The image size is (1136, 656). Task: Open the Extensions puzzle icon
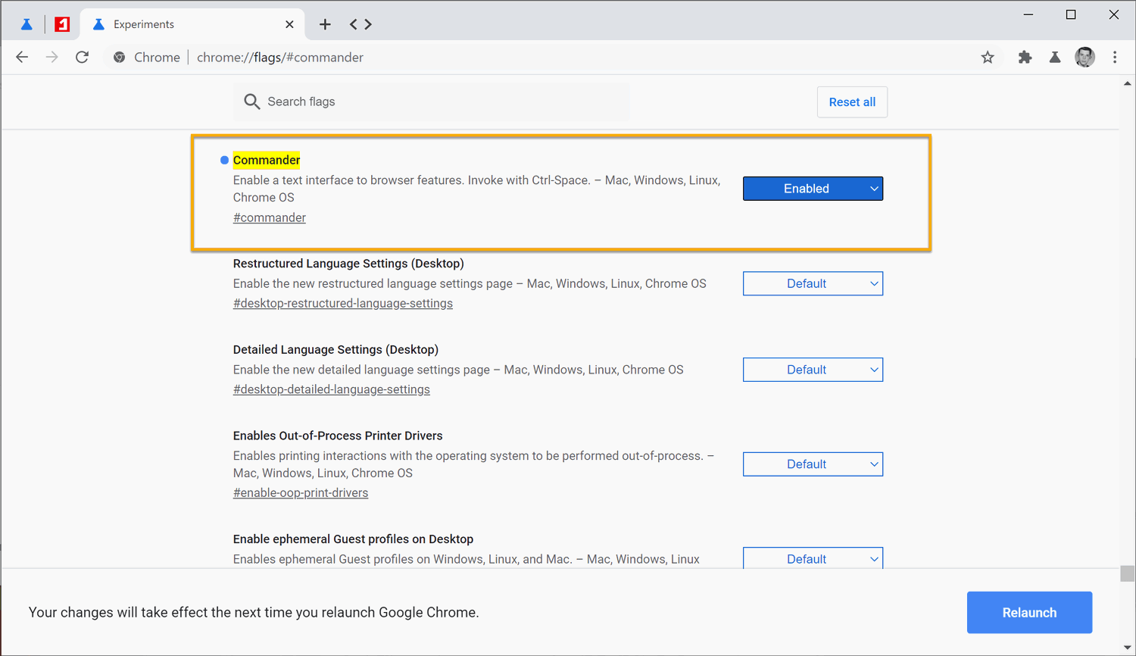[x=1025, y=58]
